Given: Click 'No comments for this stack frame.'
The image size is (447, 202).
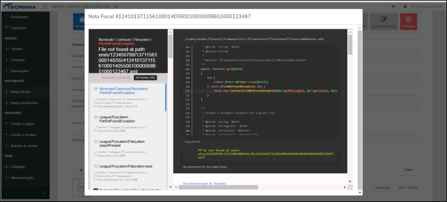Looking at the screenshot, I should (205, 167).
